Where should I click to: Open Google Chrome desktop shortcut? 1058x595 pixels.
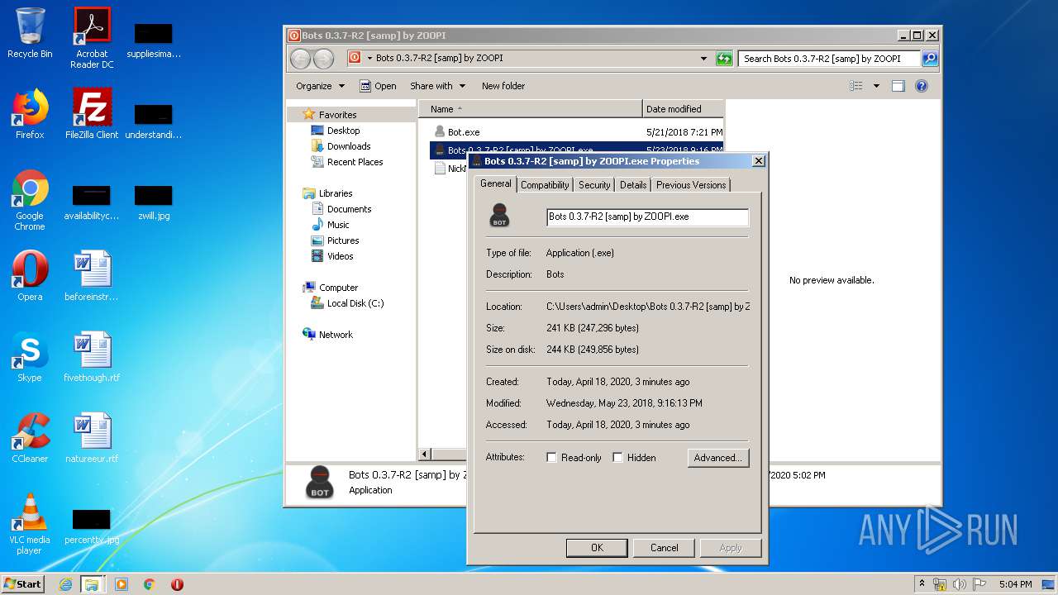(30, 200)
